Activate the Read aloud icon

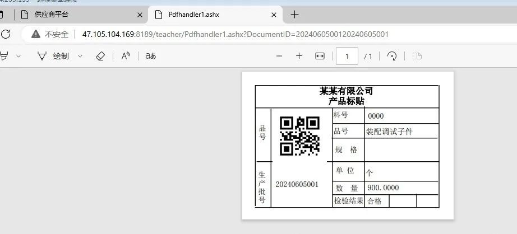(126, 56)
